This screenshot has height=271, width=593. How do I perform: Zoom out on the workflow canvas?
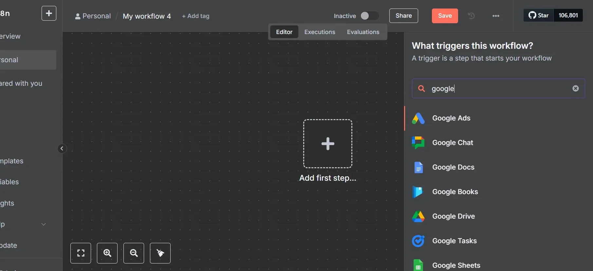pos(134,253)
